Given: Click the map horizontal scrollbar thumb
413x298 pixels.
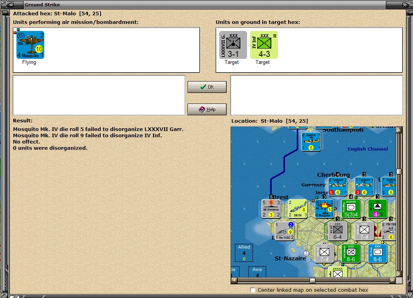Looking at the screenshot, I should point(312,281).
